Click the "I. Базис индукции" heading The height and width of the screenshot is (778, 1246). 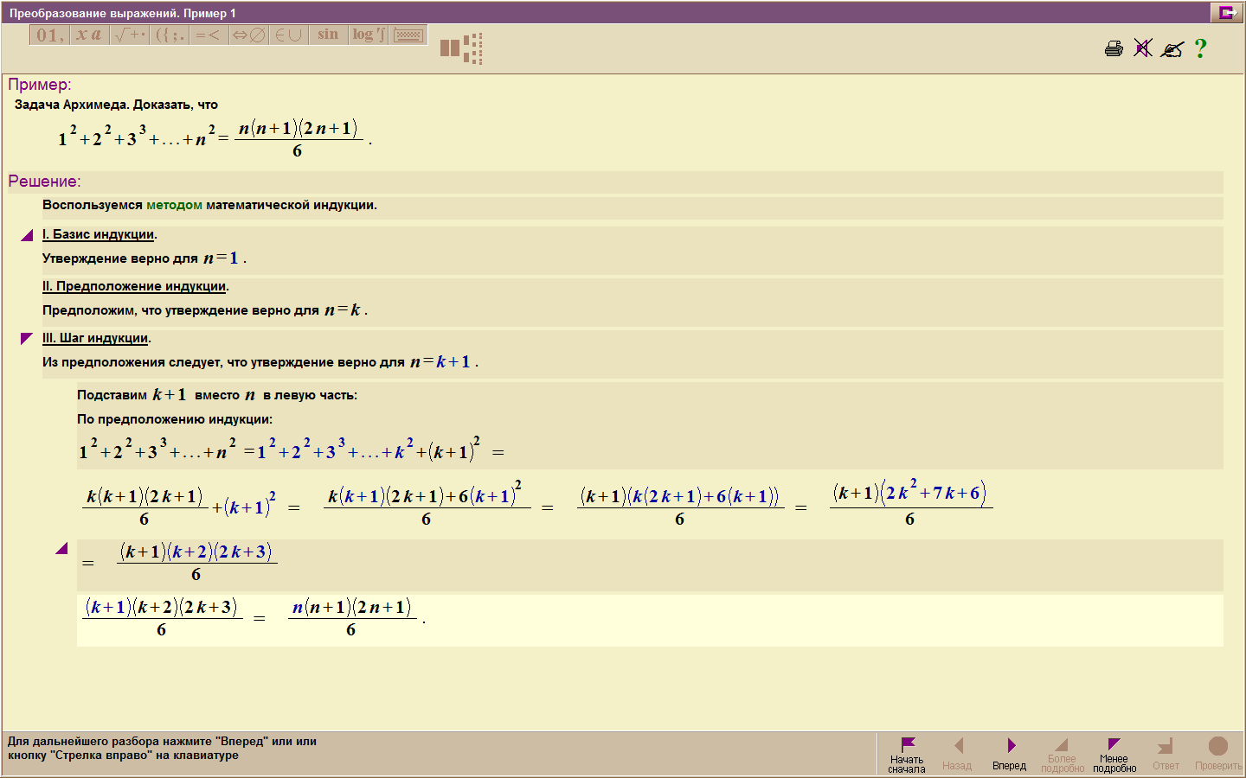point(99,234)
